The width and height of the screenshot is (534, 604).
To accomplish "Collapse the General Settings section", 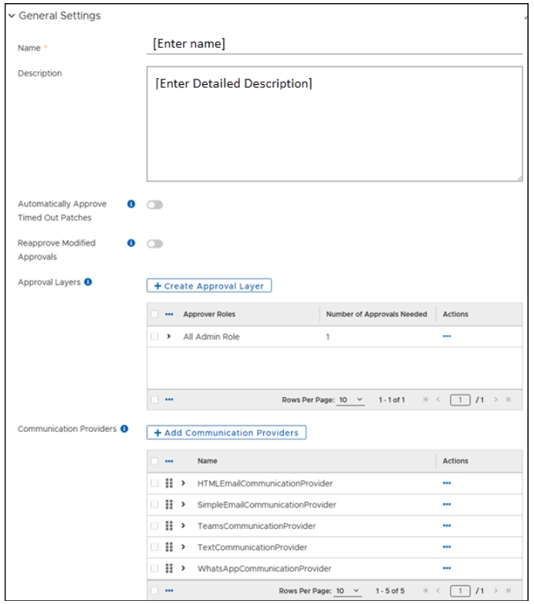I will (x=12, y=15).
